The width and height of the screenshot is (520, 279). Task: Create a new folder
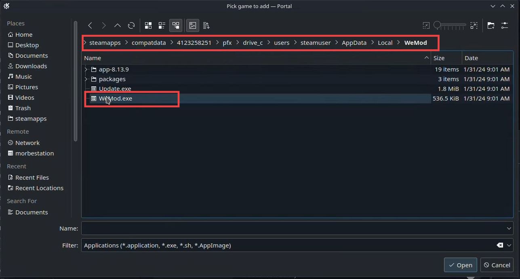491,25
